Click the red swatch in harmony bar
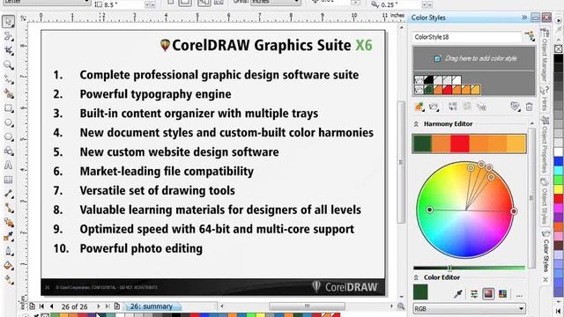This screenshot has height=317, width=564. coord(460,144)
